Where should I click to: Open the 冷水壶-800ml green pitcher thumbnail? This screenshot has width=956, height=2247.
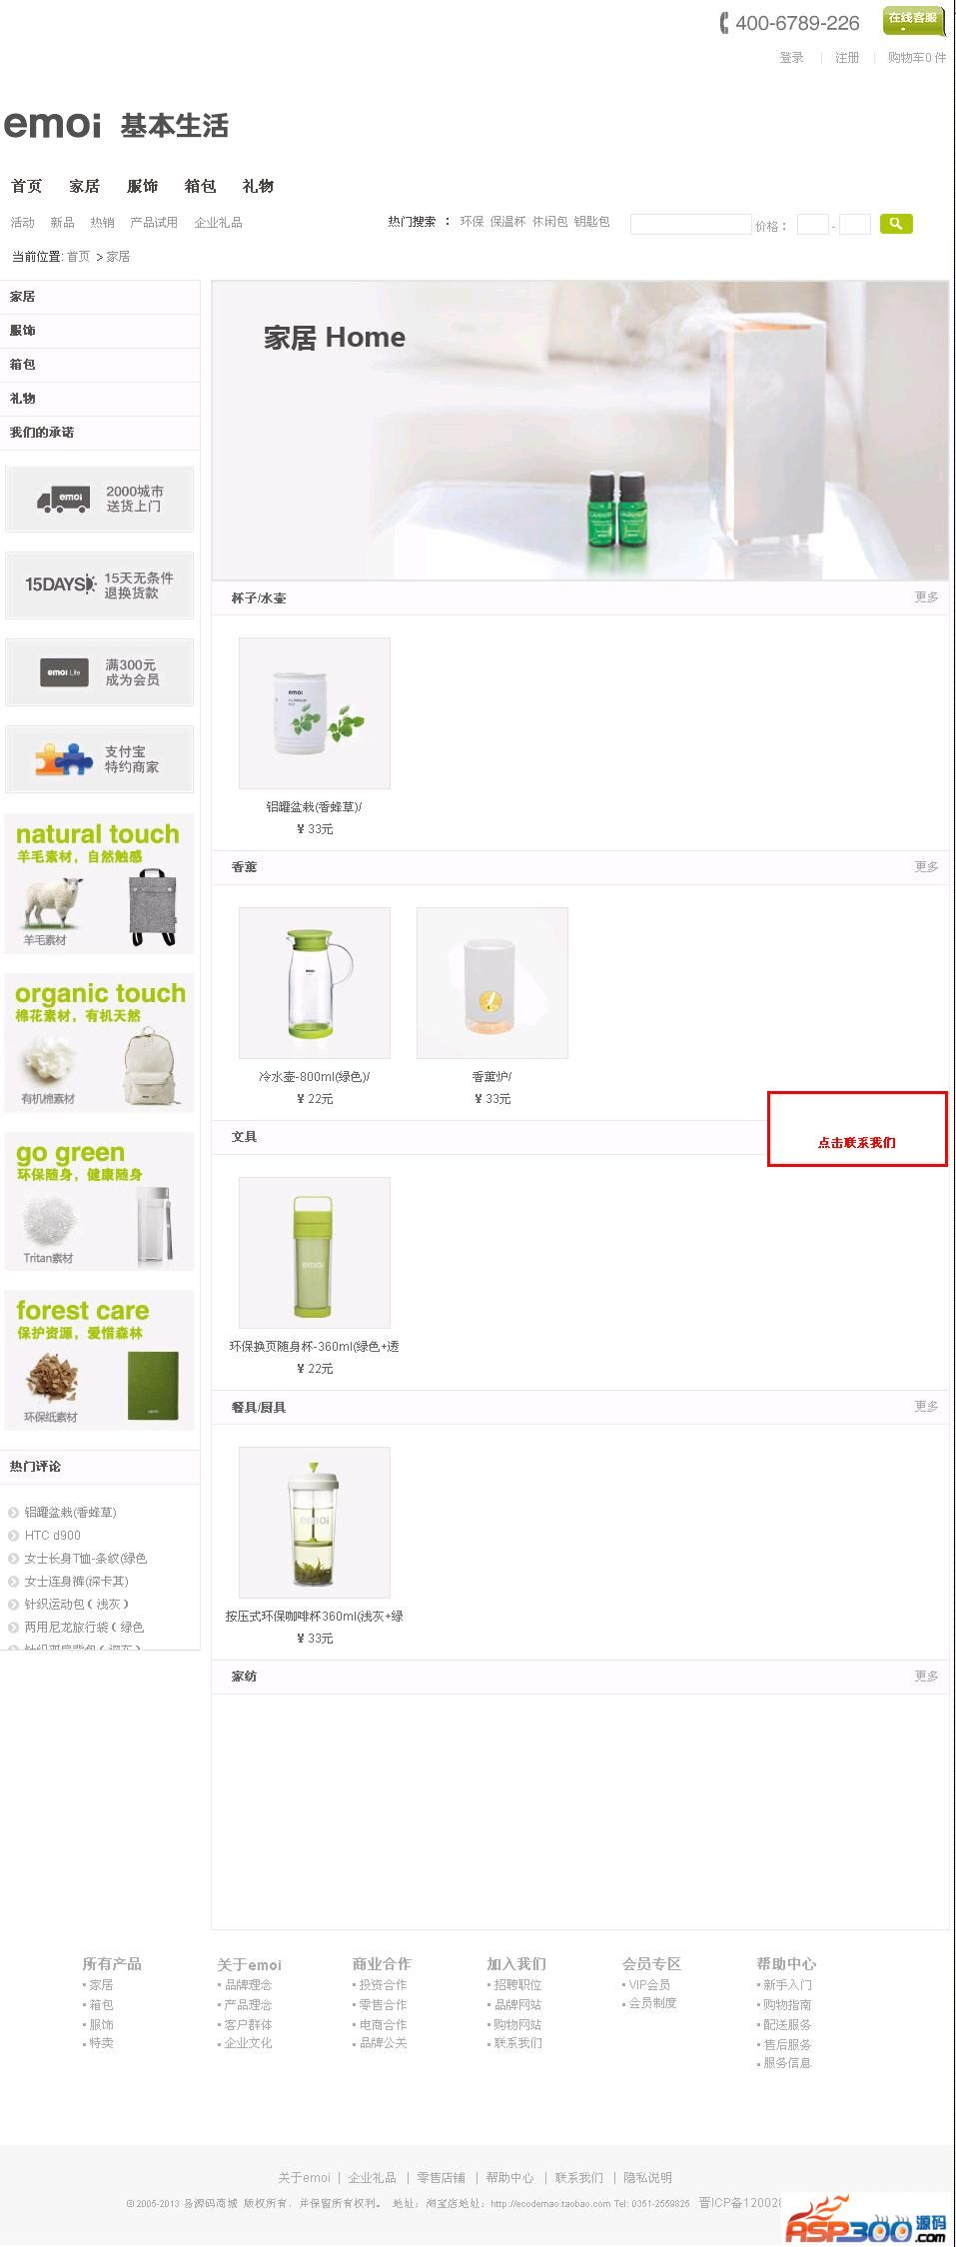(x=315, y=983)
